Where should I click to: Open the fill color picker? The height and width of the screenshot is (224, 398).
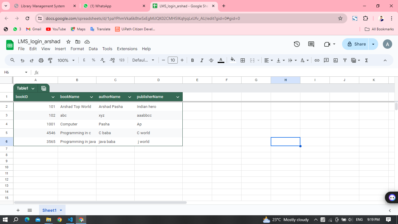tap(233, 60)
